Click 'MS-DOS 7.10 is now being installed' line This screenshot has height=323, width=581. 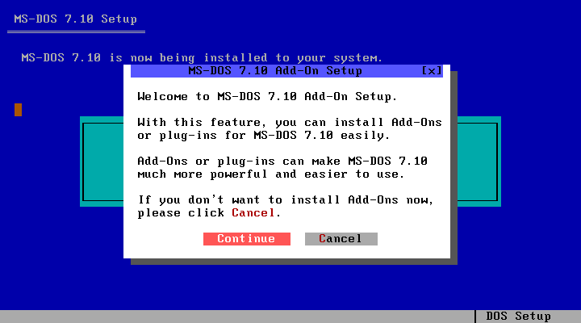pyautogui.click(x=202, y=58)
